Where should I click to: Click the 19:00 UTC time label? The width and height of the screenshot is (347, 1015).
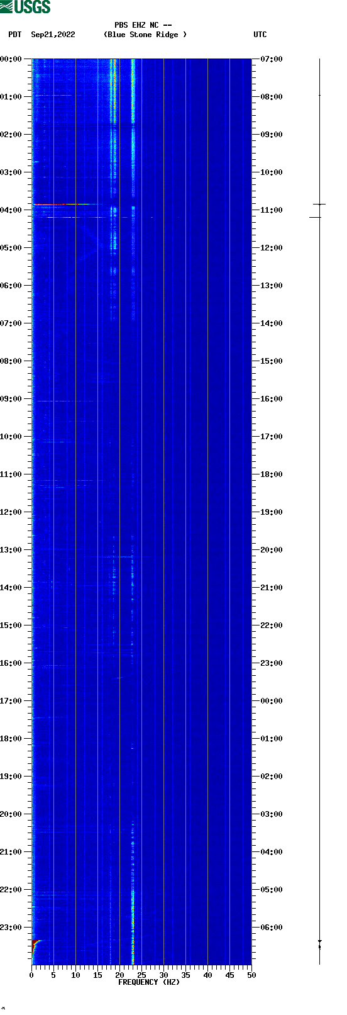point(272,512)
